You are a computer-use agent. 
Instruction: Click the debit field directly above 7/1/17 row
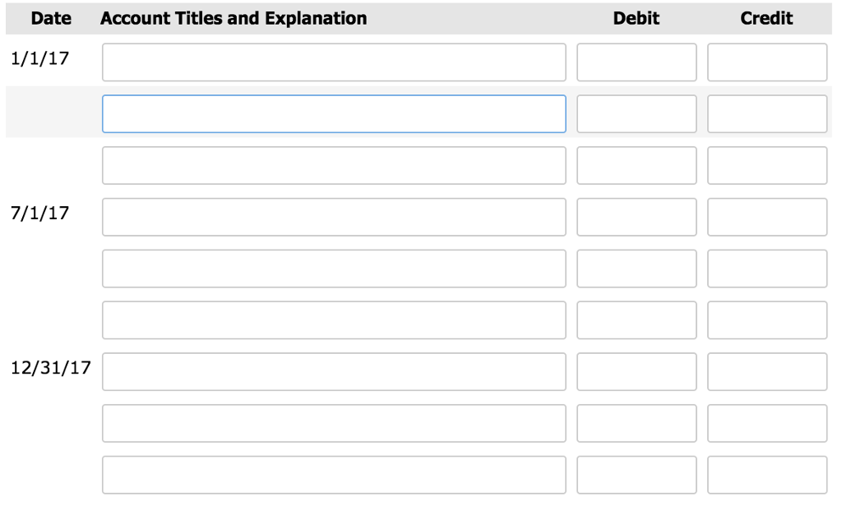click(x=636, y=166)
